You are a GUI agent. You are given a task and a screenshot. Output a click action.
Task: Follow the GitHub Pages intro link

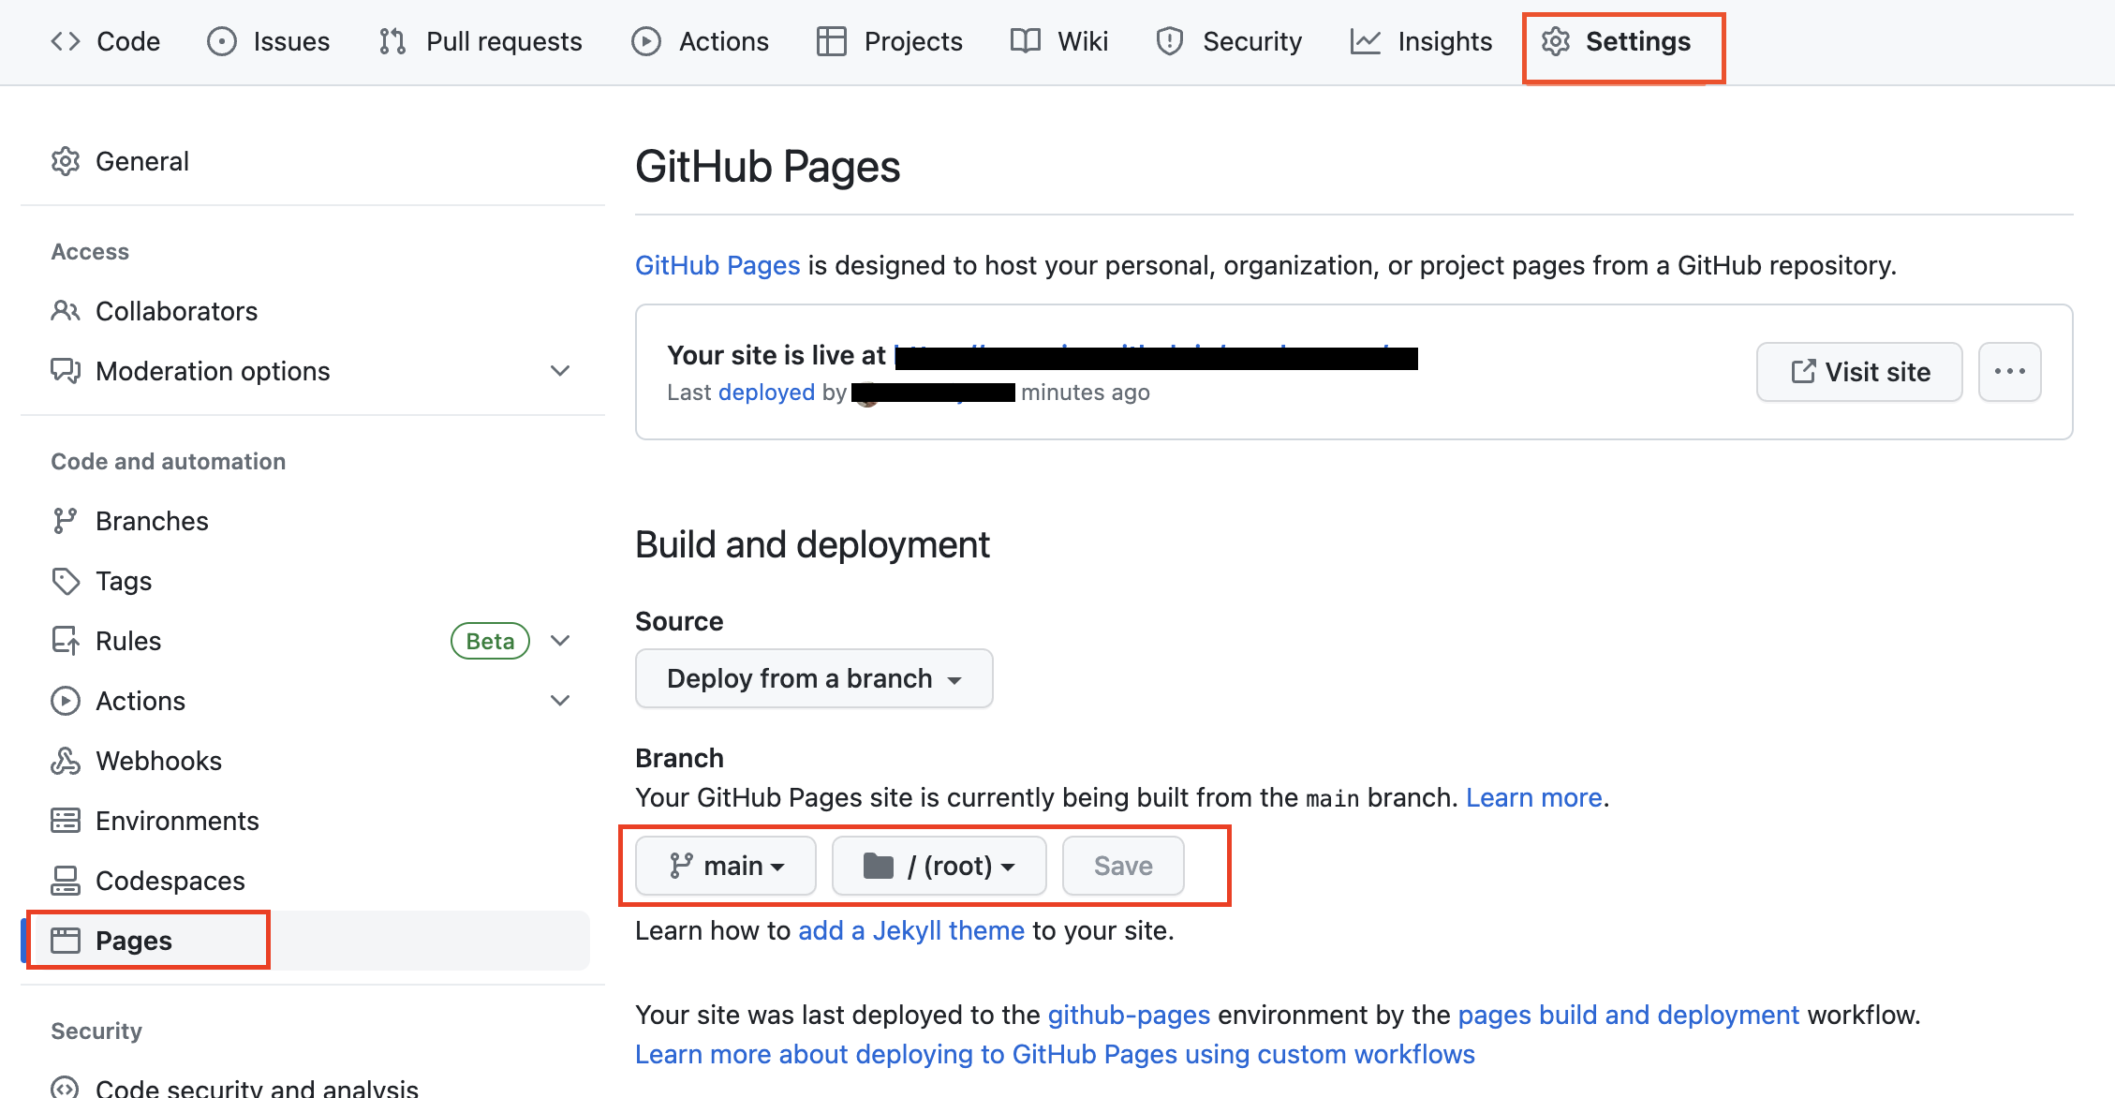point(717,265)
